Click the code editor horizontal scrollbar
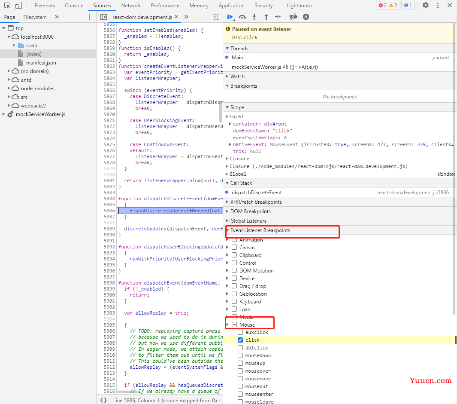Viewport: 457px width, 404px height. (x=127, y=392)
